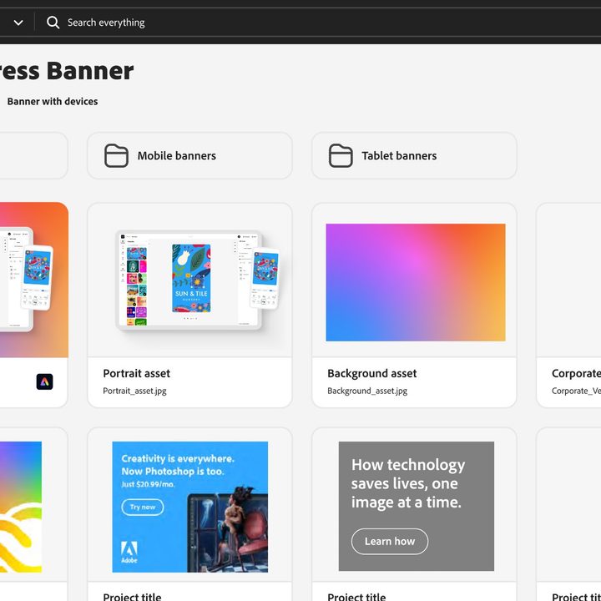Image resolution: width=601 pixels, height=601 pixels.
Task: Open the Tablet banners folder
Action: tap(414, 155)
